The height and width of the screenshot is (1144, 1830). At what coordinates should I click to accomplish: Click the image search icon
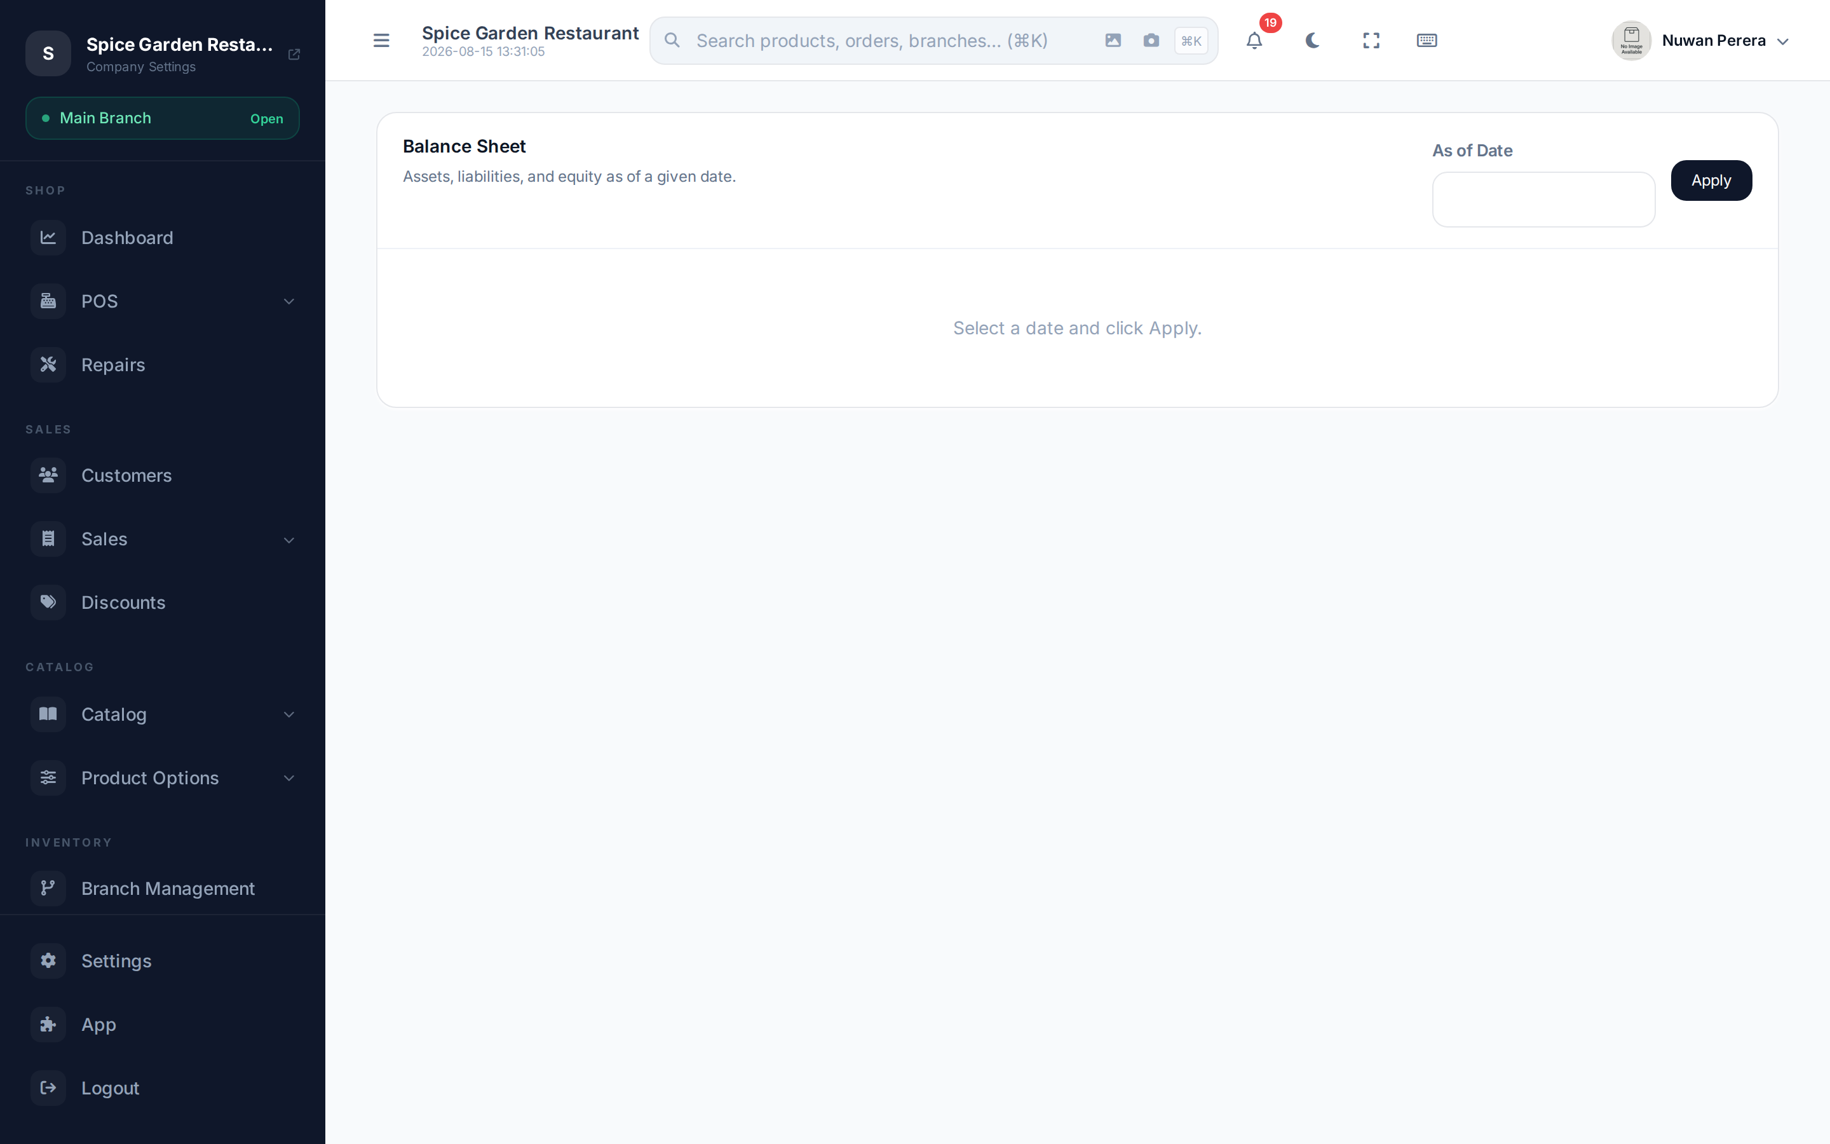[x=1113, y=40]
